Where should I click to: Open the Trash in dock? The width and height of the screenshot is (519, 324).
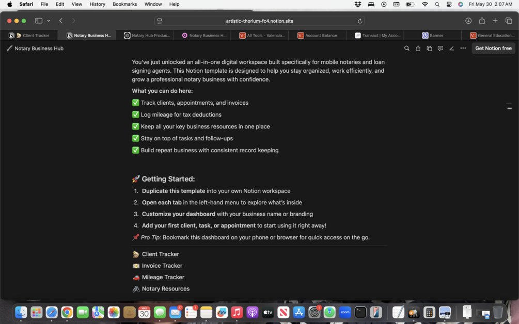(x=498, y=312)
